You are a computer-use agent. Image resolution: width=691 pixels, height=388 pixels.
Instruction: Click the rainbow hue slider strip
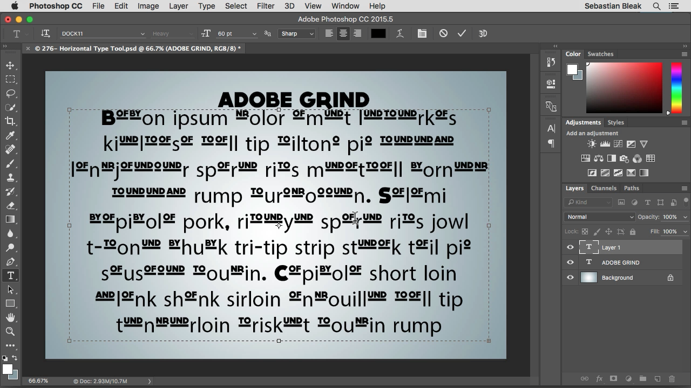pos(676,88)
